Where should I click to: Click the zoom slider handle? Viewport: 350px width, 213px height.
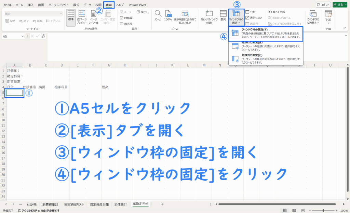(323, 211)
